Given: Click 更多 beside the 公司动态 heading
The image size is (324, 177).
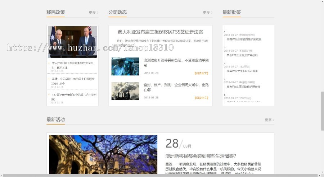Looking at the screenshot, I should point(207,13).
